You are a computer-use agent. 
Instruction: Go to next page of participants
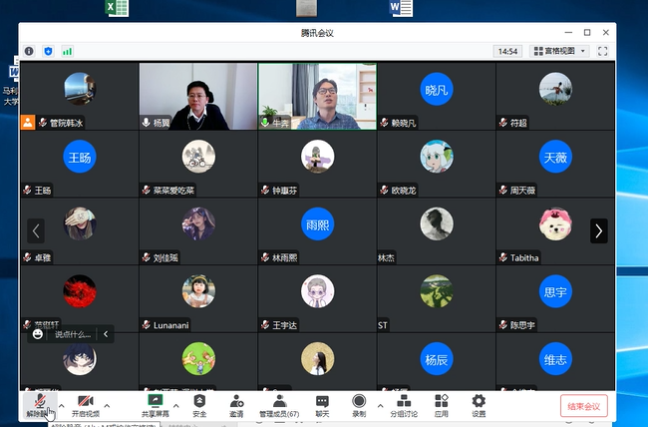pyautogui.click(x=598, y=230)
